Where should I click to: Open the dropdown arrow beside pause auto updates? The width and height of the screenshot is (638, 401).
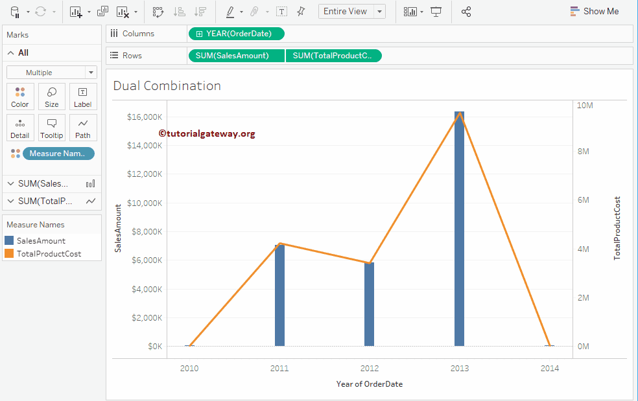28,12
